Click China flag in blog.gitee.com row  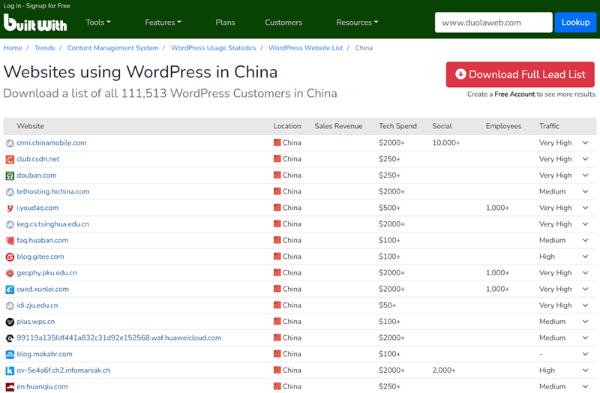(x=277, y=256)
